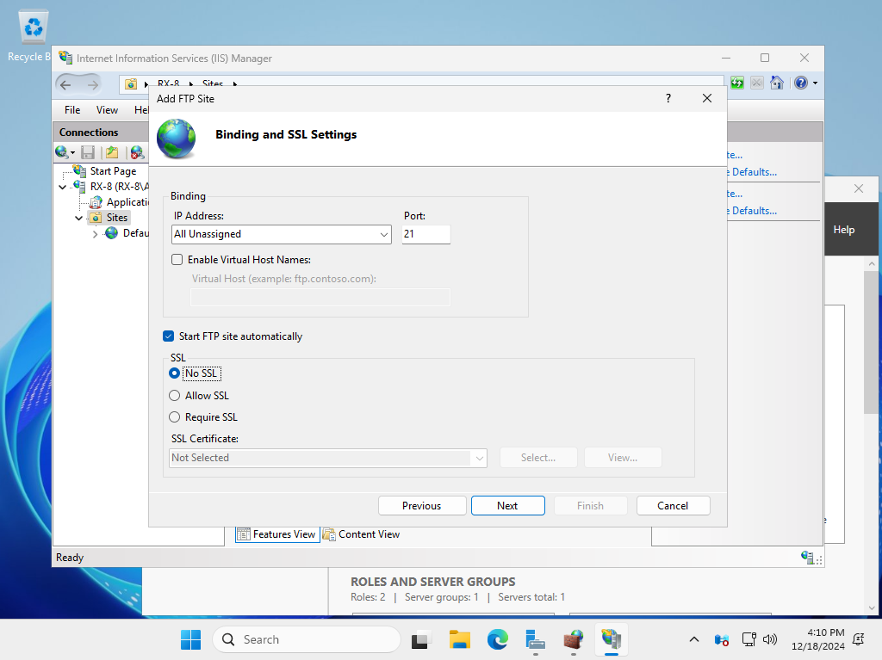Switch to Features View tab
The image size is (882, 660).
pos(277,534)
